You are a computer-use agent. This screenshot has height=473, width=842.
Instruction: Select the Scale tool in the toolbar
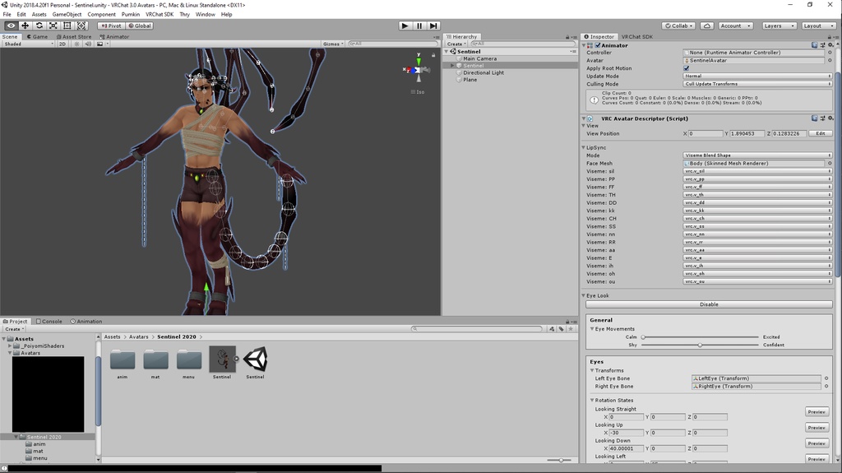[x=53, y=26]
